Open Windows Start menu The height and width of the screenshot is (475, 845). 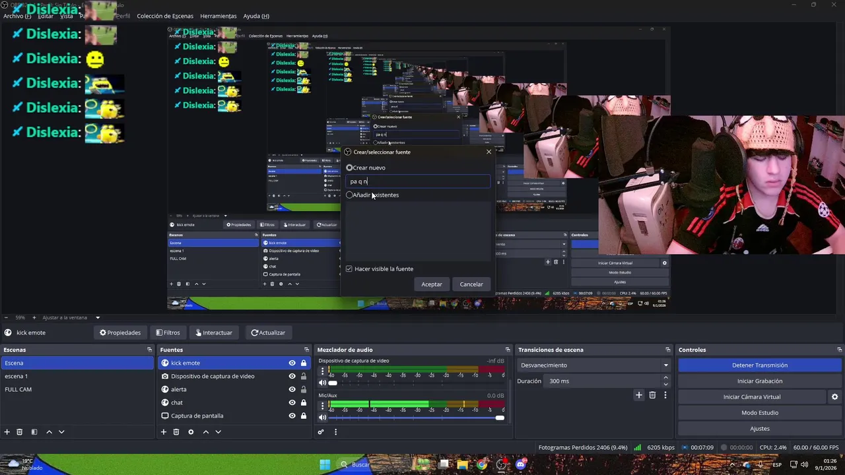coord(325,464)
